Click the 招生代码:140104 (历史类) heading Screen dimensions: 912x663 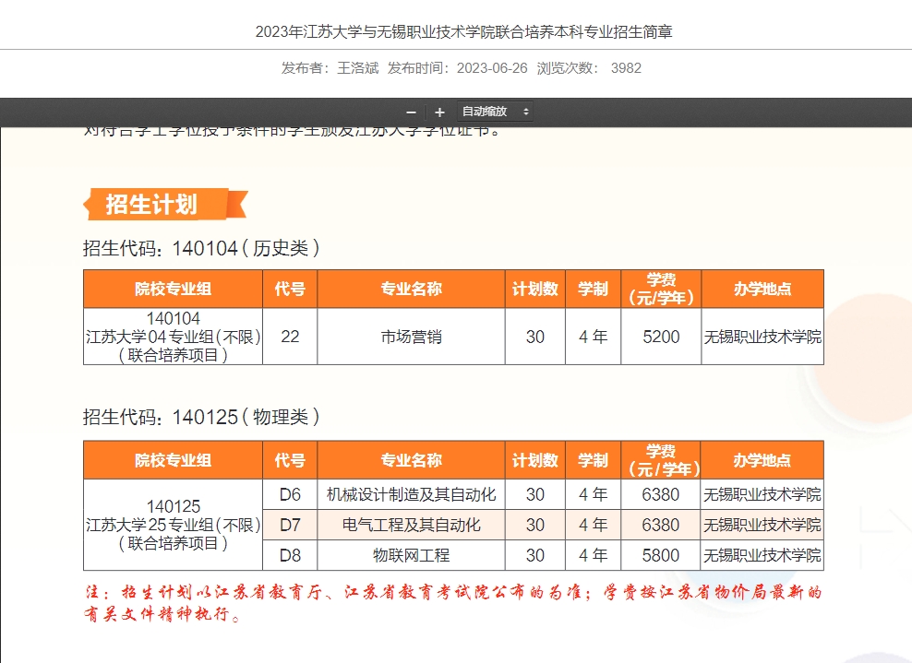pyautogui.click(x=201, y=248)
